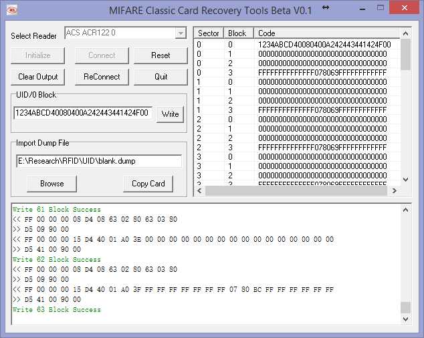This screenshot has height=338, width=424.
Task: Click the ReConnect button
Action: pos(102,77)
